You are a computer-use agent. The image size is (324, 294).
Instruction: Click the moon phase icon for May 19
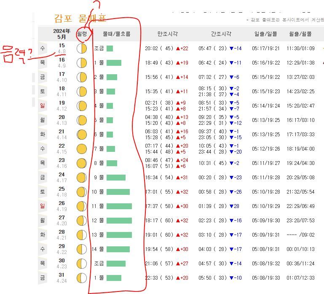[82, 105]
